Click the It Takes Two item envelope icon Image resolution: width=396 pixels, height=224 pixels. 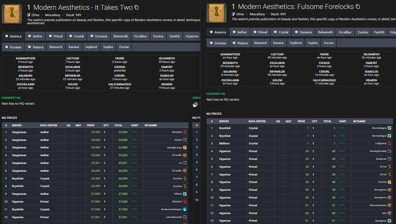(x=12, y=14)
